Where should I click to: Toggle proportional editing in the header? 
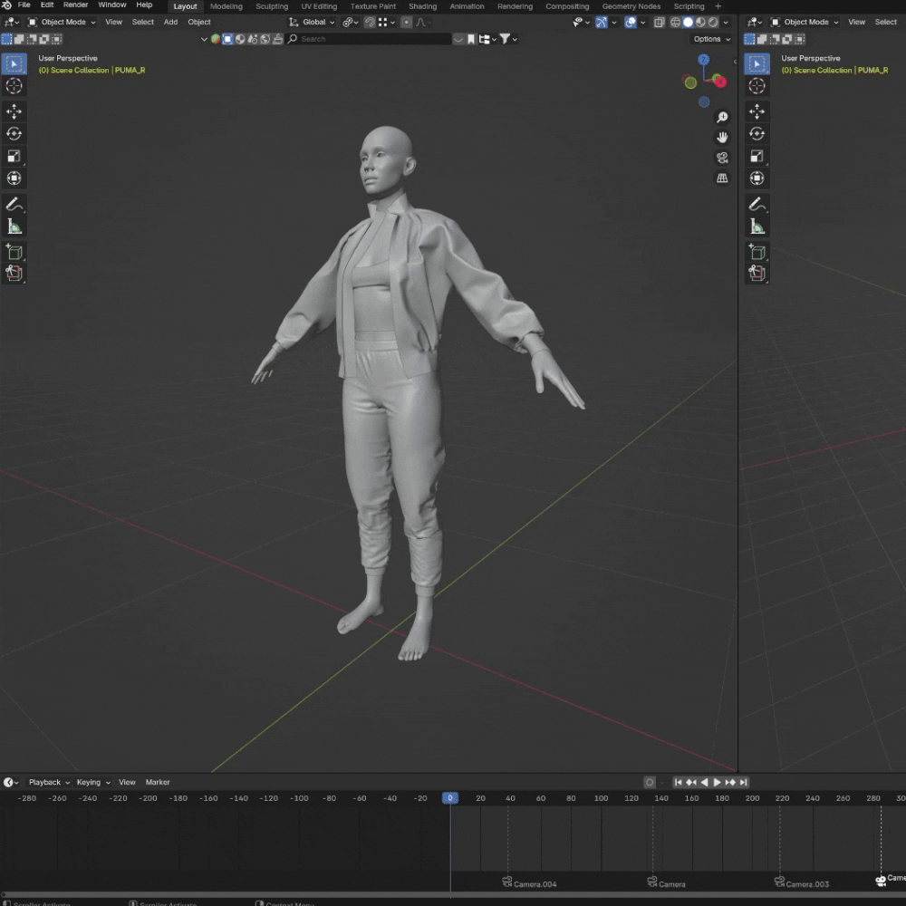click(x=407, y=22)
